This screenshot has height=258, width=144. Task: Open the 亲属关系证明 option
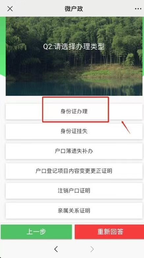click(74, 211)
